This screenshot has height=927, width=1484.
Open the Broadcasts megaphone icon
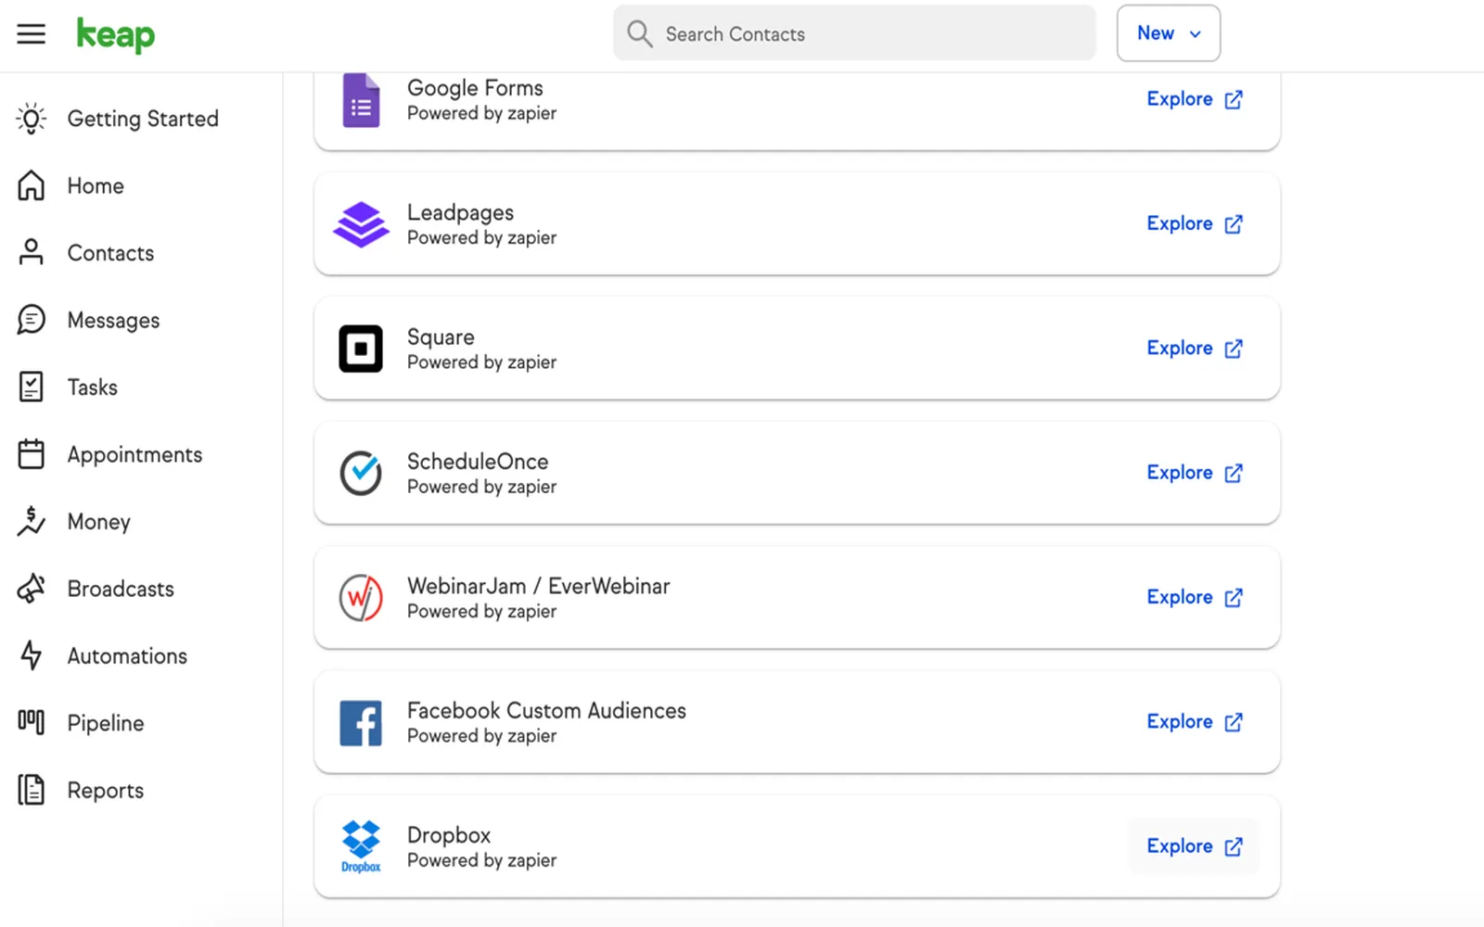coord(31,589)
